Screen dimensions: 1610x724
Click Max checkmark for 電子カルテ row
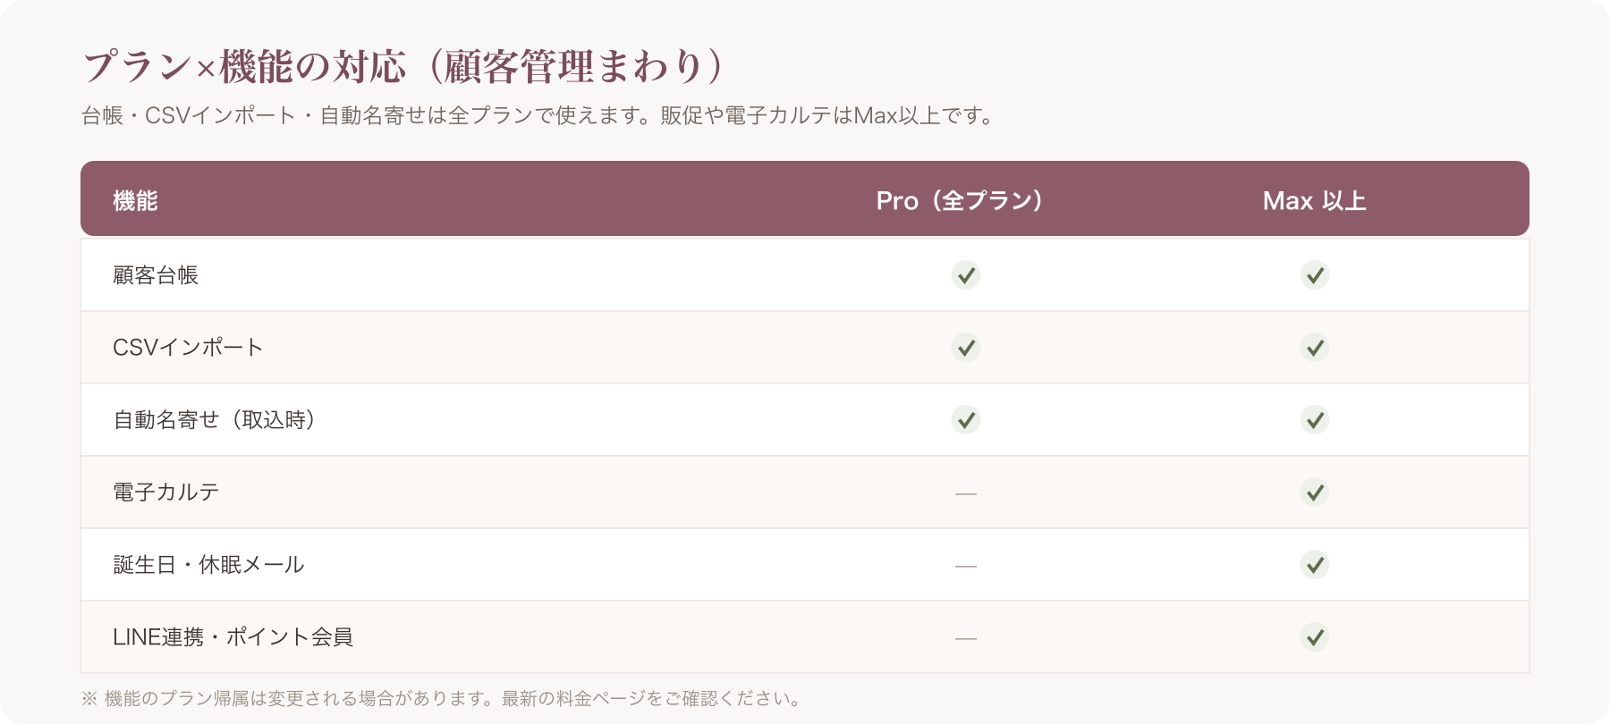[x=1315, y=492]
